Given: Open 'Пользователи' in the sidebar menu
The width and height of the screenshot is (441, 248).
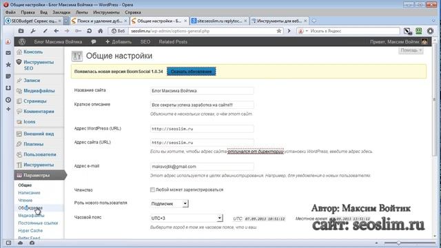Looking at the screenshot, I should (x=40, y=154).
